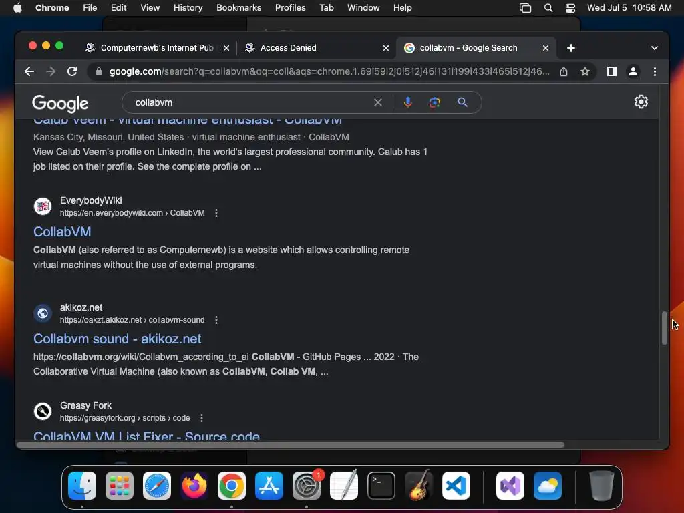Clear the search box with the X

(x=378, y=102)
